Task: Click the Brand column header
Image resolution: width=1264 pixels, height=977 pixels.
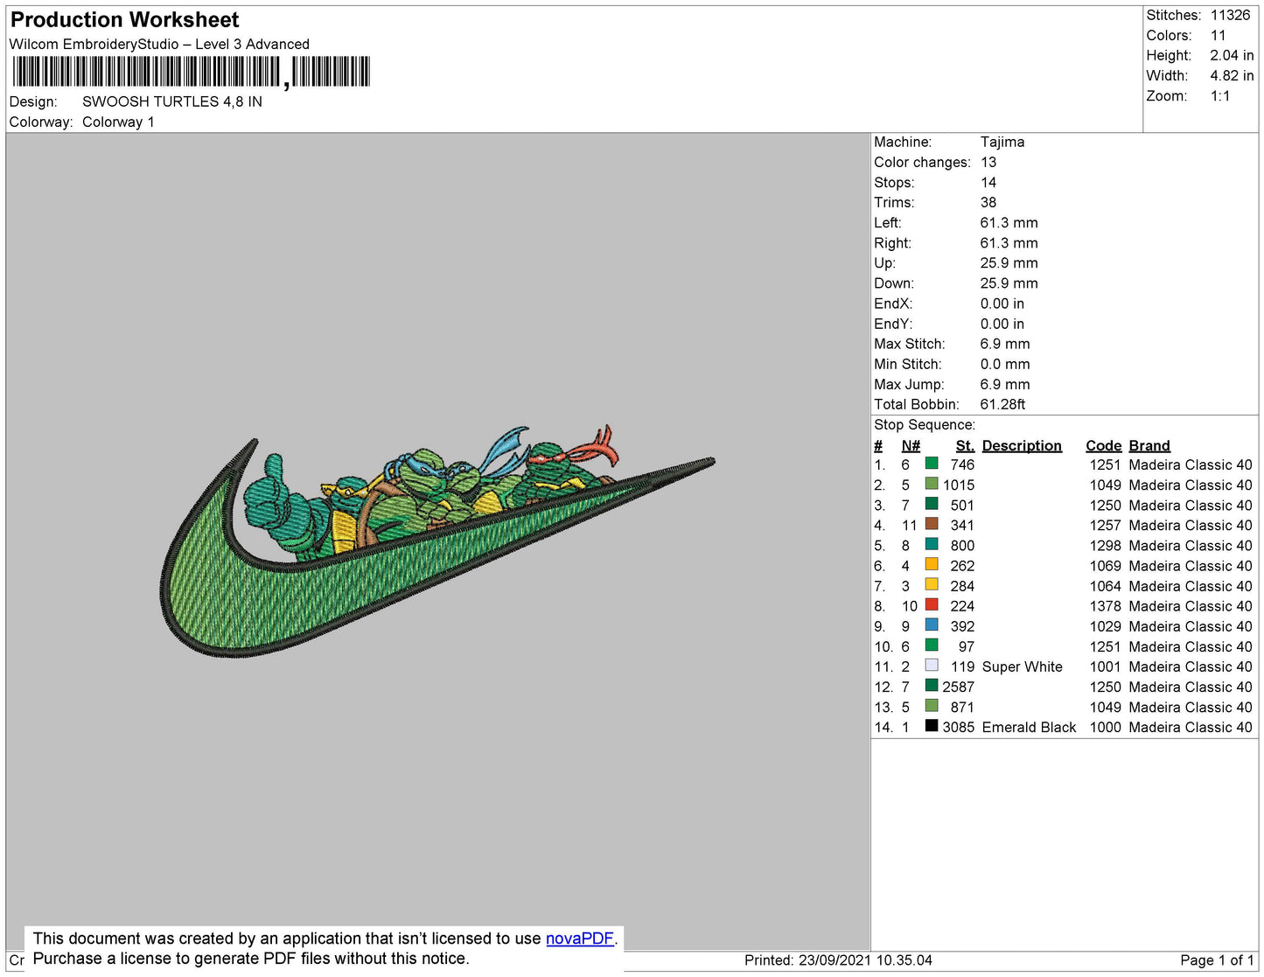Action: point(1149,445)
